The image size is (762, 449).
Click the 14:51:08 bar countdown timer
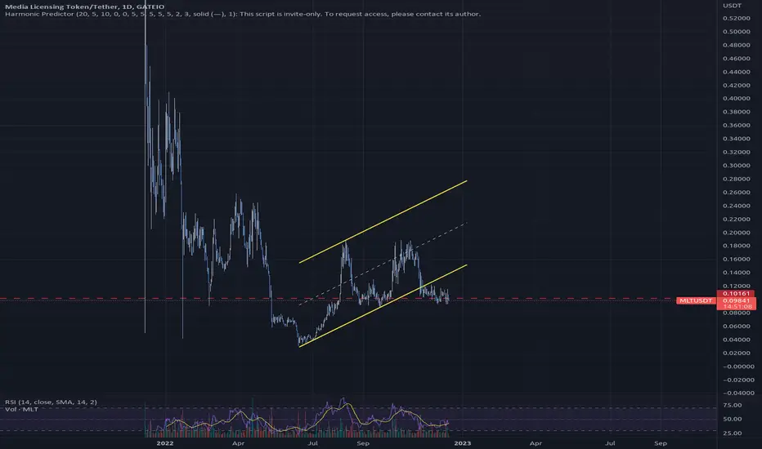(737, 306)
